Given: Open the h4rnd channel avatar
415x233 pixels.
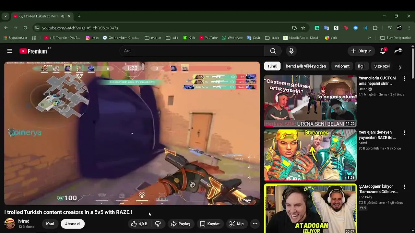Looking at the screenshot, I should coord(10,224).
